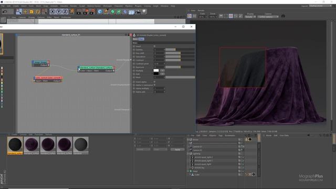Click the Floor environment grid icon

(131, 12)
